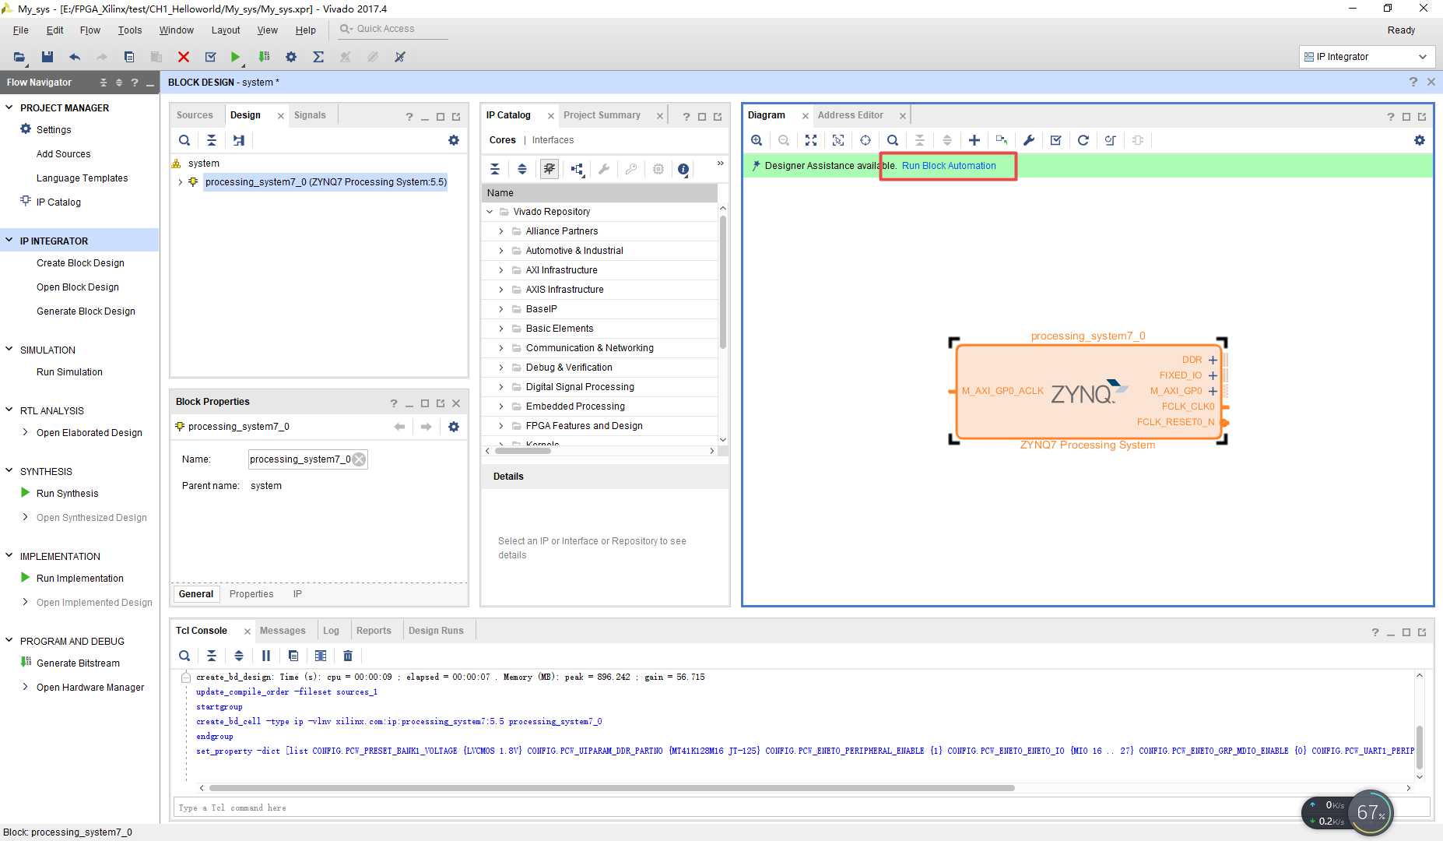Click the red X delete icon
The height and width of the screenshot is (841, 1443).
point(184,57)
